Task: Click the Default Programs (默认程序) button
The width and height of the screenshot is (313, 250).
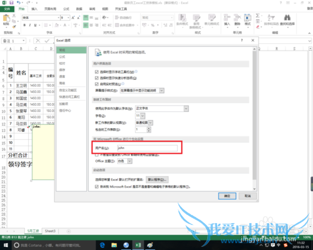Action: click(x=157, y=179)
